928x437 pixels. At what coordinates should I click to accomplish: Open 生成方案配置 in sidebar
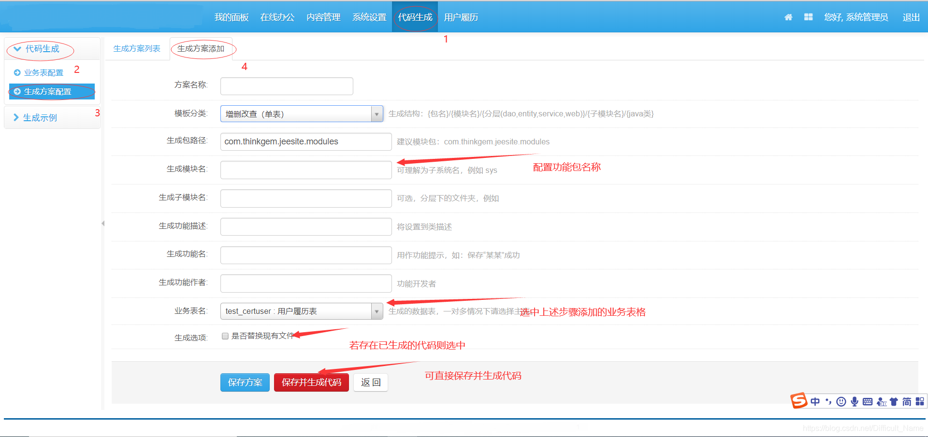pos(52,91)
